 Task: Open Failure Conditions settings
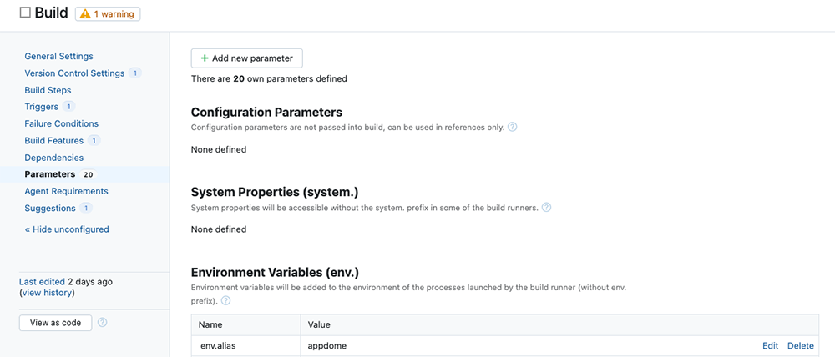[62, 123]
